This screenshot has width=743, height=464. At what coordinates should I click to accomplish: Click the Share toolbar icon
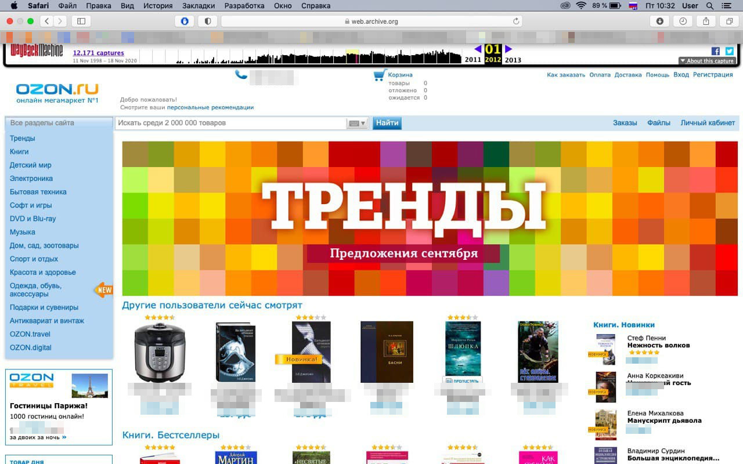point(706,21)
